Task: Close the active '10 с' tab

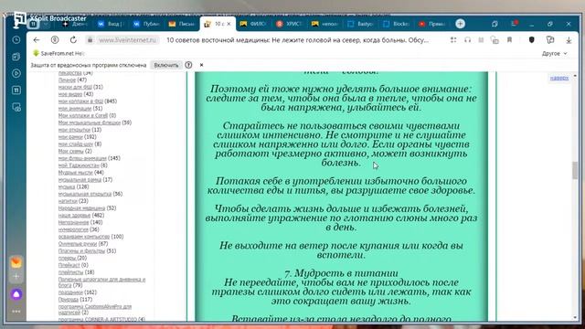Action: [x=229, y=24]
